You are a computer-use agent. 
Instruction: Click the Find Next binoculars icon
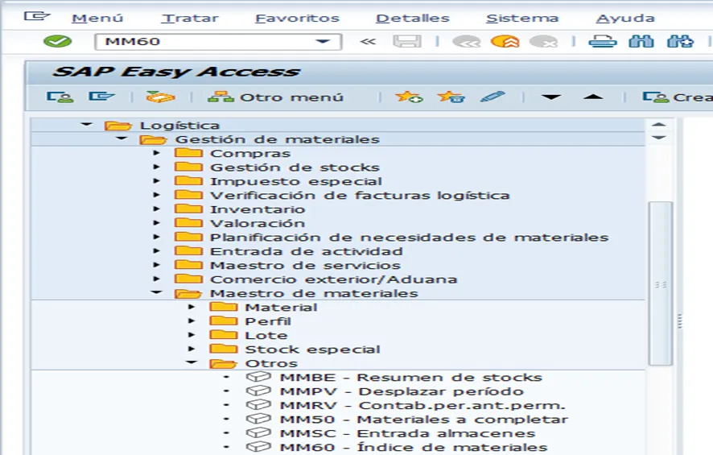coord(680,41)
